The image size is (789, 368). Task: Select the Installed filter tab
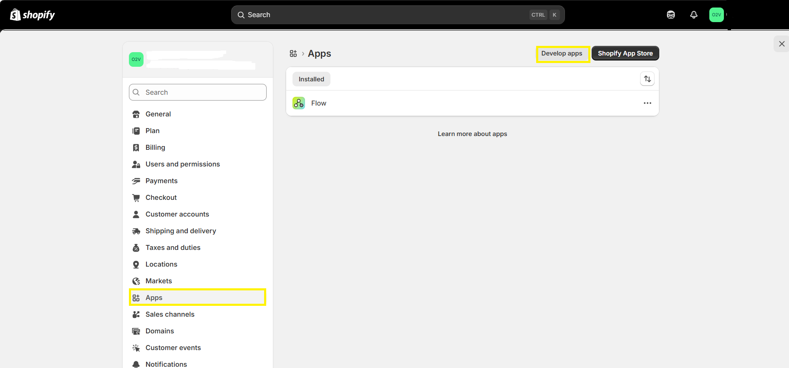(x=311, y=79)
